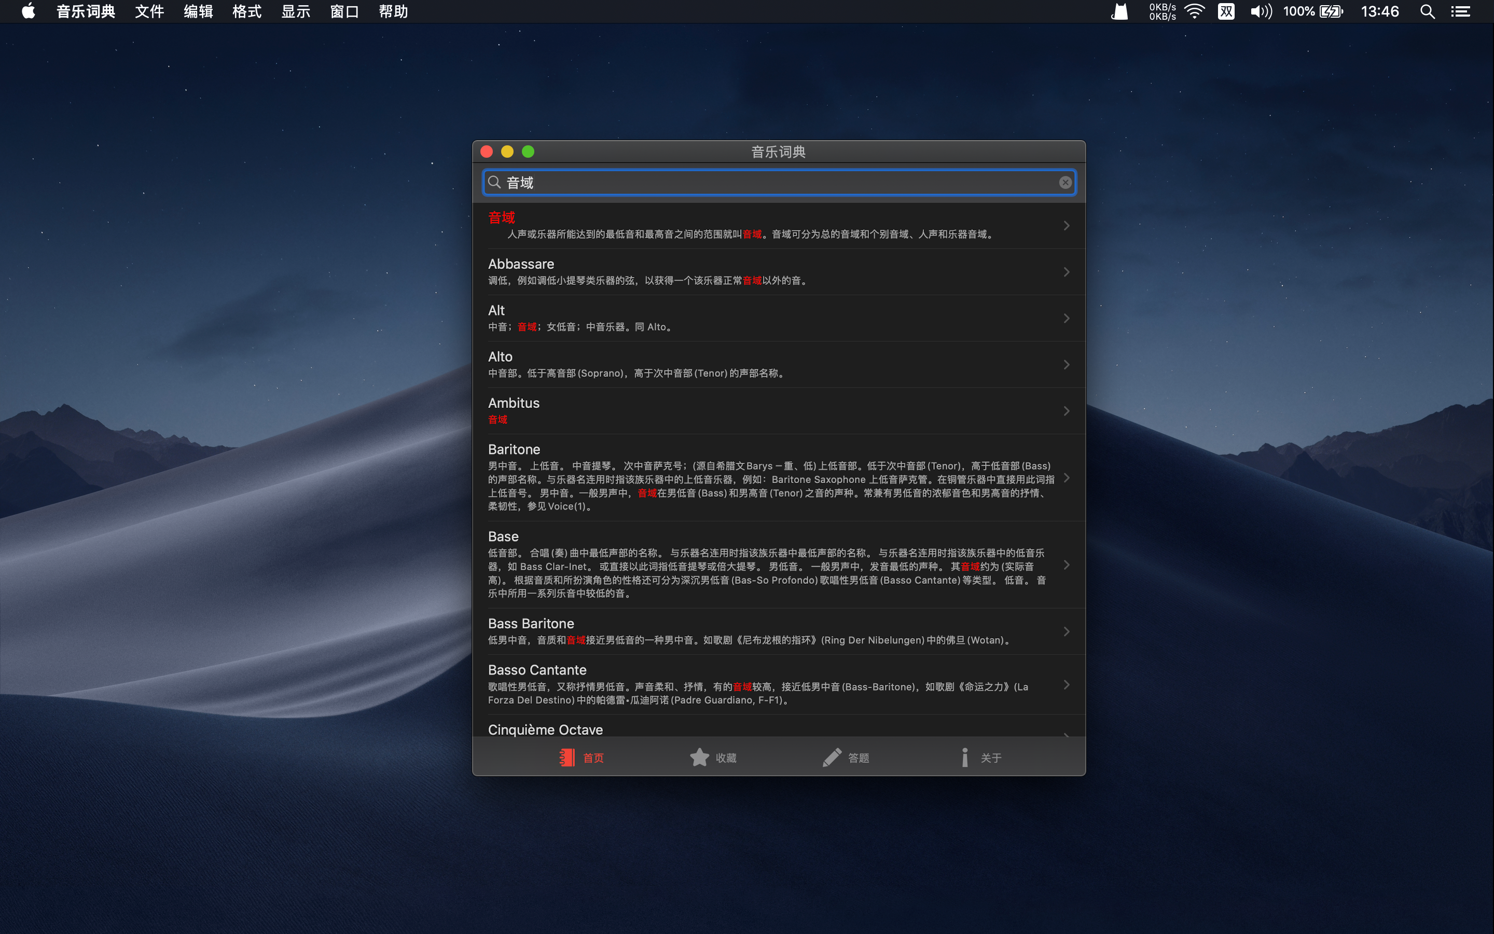Select the Base entry title
The height and width of the screenshot is (934, 1494).
503,536
